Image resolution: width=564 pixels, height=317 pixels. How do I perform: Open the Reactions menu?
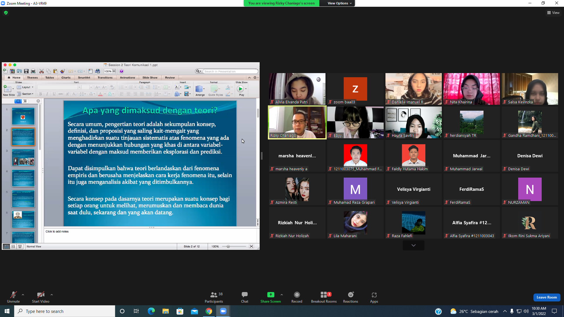[x=350, y=297]
